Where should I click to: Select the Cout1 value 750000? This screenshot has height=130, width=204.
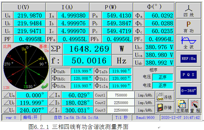tap(121, 95)
